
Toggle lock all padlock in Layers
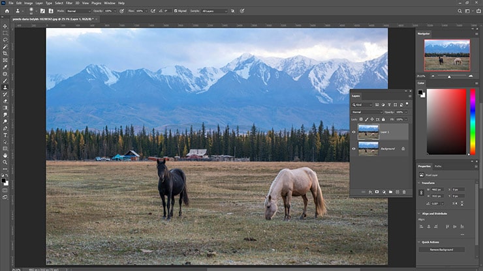coord(384,119)
